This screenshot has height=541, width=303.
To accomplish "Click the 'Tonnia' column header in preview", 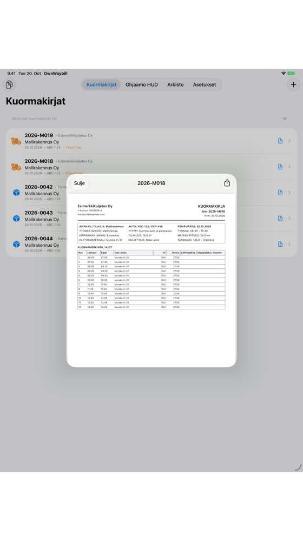I will coord(176,253).
